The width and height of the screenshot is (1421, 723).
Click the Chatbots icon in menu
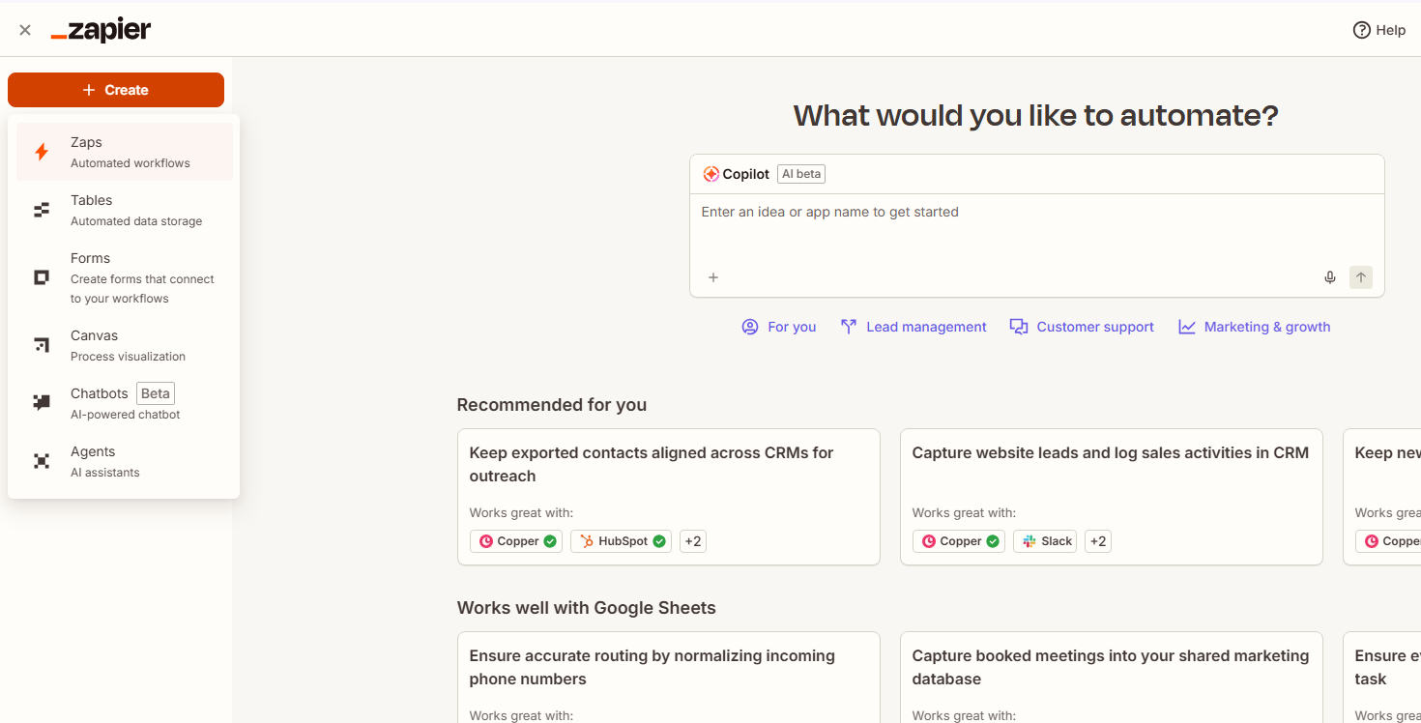pos(42,403)
